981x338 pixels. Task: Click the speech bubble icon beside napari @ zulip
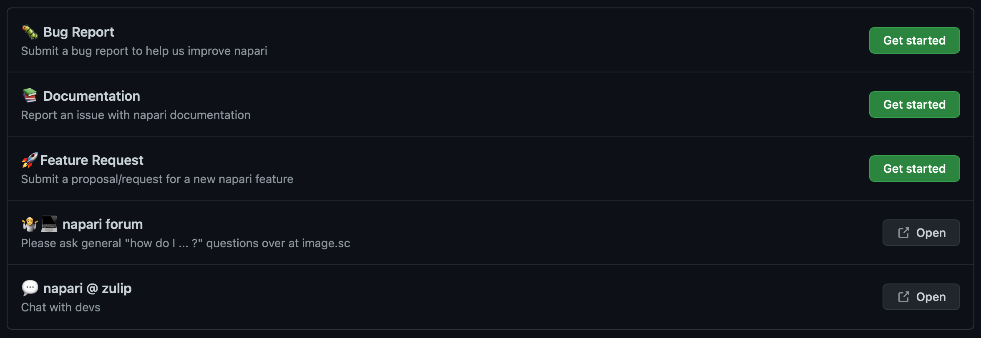point(30,288)
